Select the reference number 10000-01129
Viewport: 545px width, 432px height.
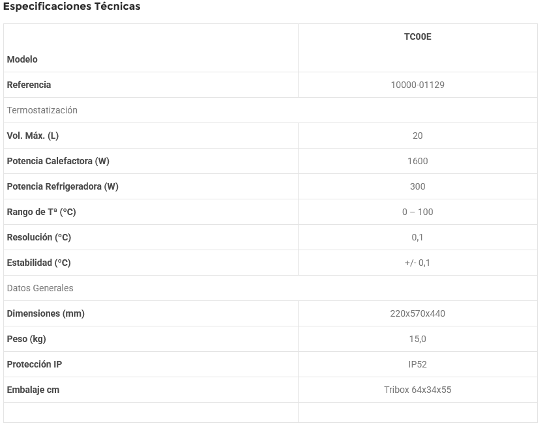pos(417,85)
